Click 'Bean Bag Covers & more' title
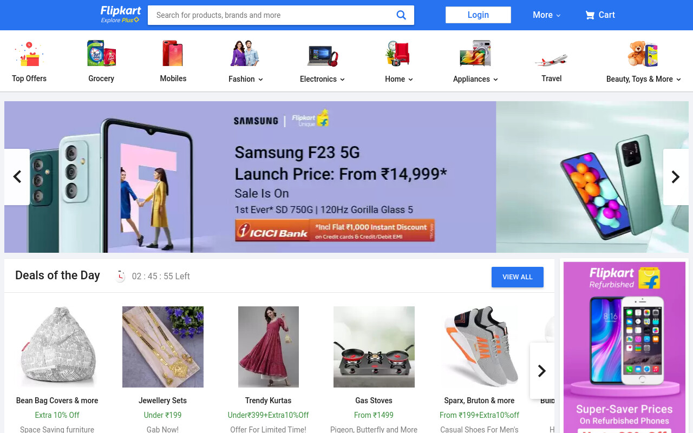The image size is (693, 433). [x=57, y=401]
